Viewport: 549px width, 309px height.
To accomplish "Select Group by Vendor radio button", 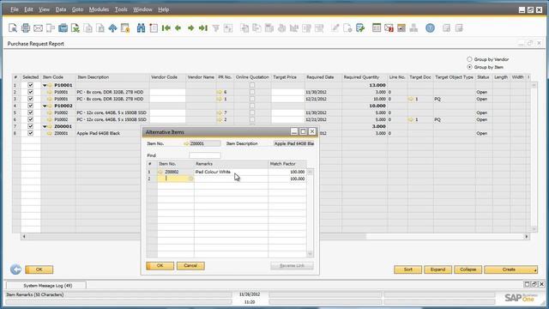I will pyautogui.click(x=469, y=59).
